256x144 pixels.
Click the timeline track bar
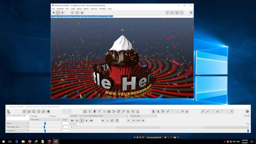159,128
